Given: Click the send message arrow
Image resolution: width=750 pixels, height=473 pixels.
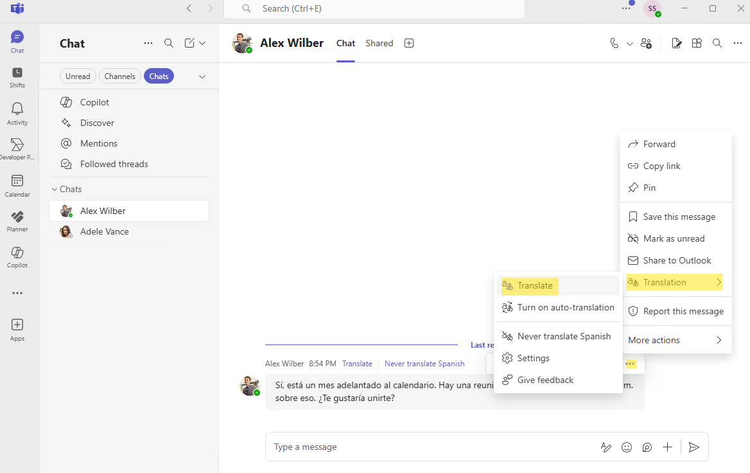Looking at the screenshot, I should tap(693, 447).
